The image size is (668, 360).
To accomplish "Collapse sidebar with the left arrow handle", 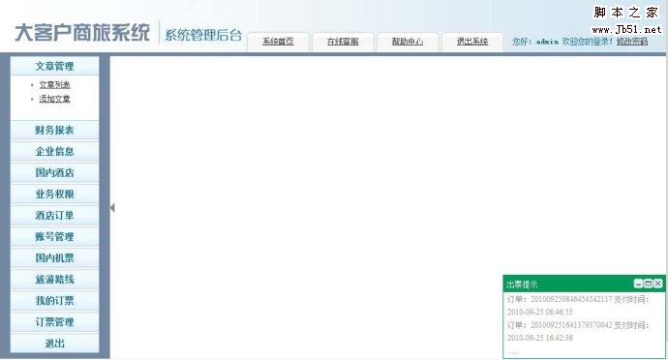I will point(112,207).
